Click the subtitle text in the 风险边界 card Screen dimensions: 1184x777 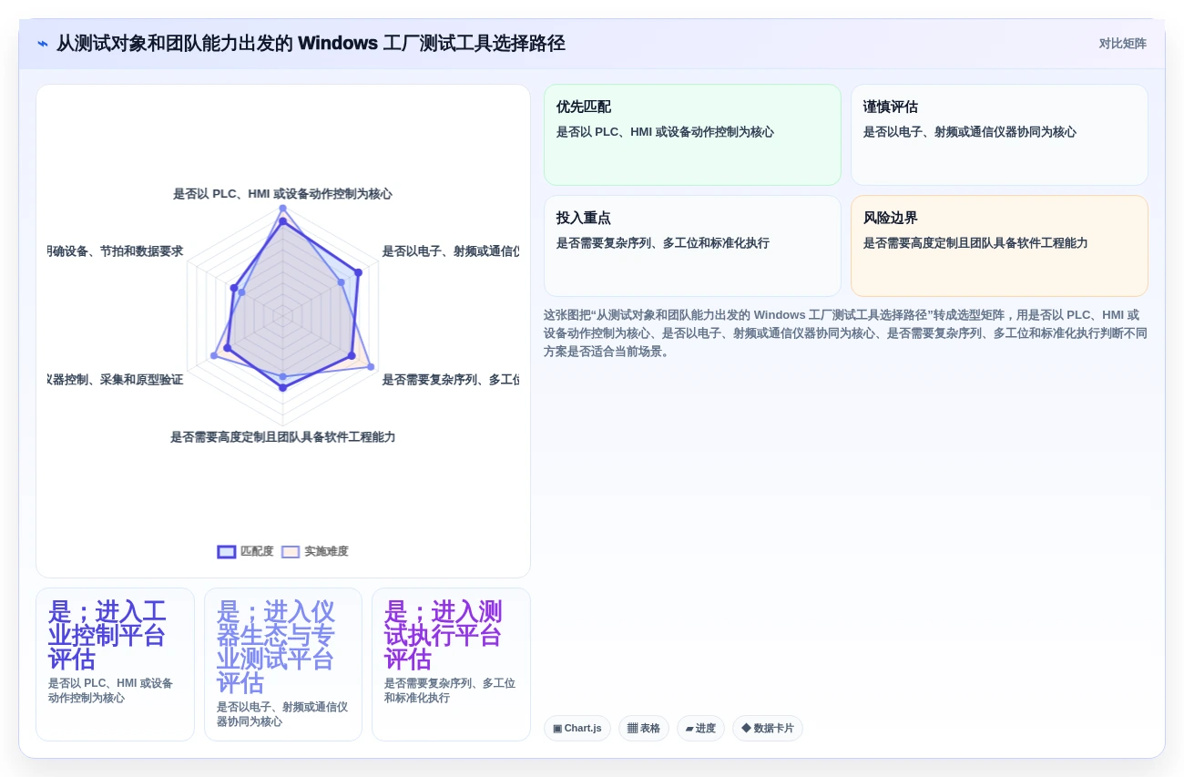975,243
